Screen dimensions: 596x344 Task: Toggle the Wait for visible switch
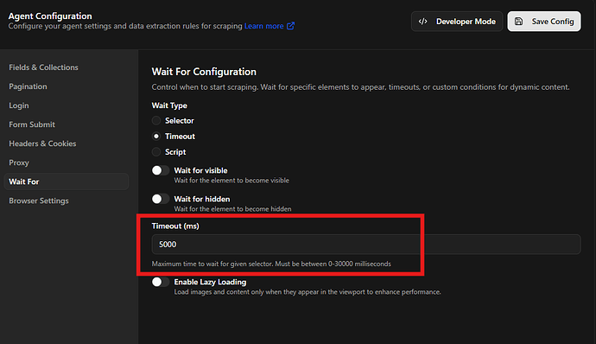point(161,170)
